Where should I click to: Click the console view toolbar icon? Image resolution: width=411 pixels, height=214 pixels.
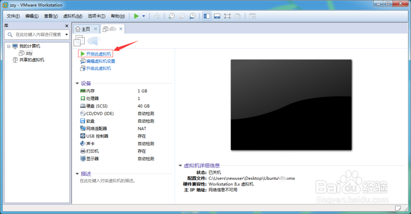pyautogui.click(x=252, y=16)
